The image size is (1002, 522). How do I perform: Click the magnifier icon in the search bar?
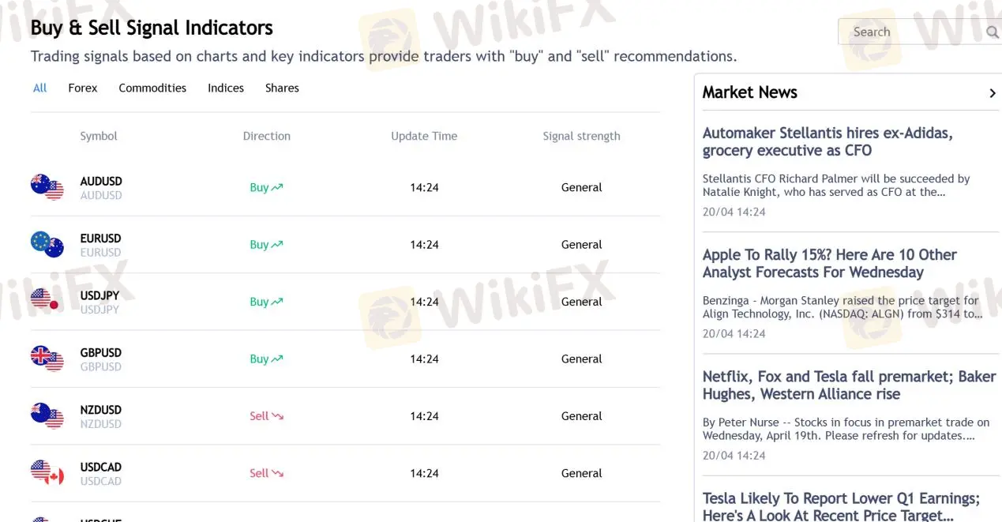pyautogui.click(x=993, y=32)
